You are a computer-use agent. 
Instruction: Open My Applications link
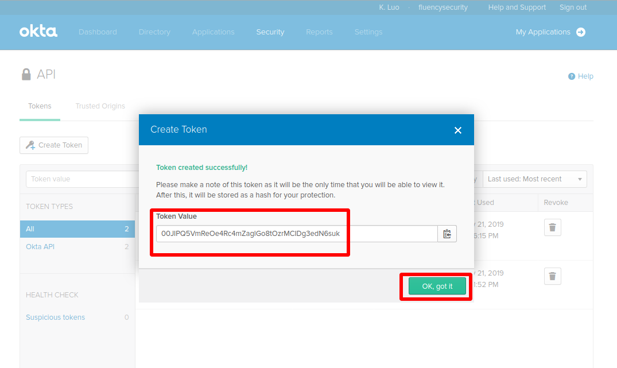[543, 32]
